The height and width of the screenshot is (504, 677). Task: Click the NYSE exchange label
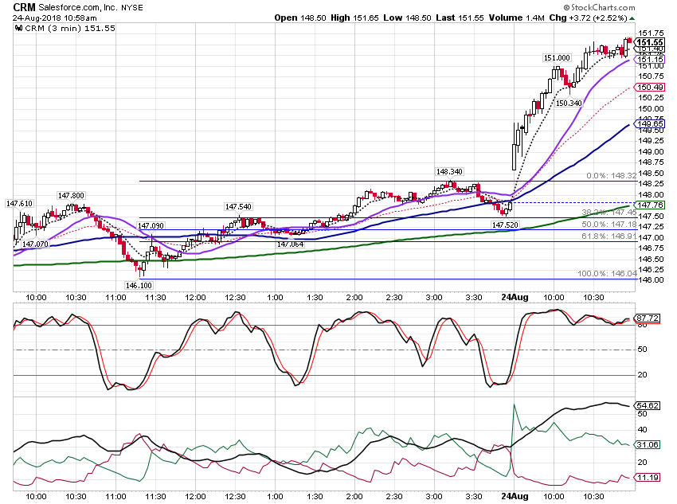click(x=131, y=8)
